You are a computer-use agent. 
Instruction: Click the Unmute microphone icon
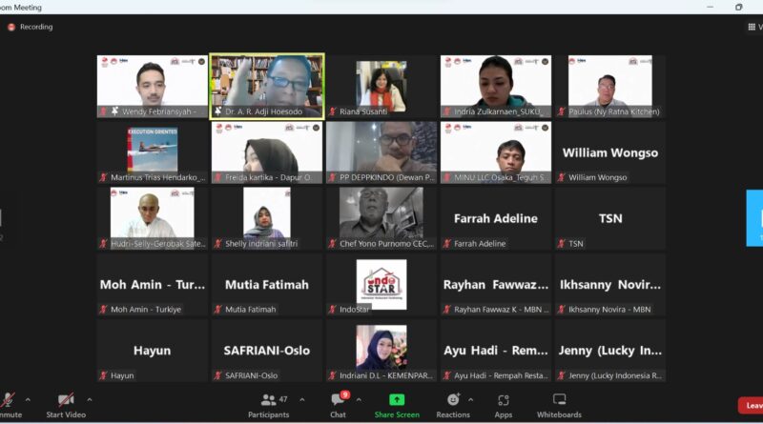point(8,400)
